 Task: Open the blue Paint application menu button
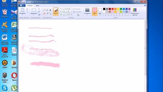(22, 5)
